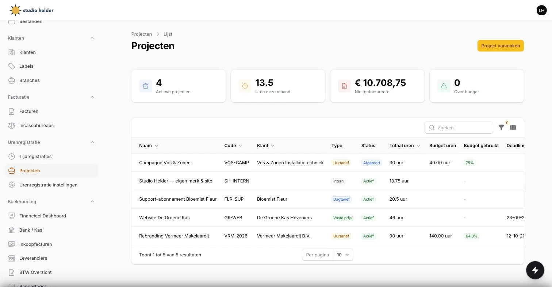Collapse the Urenregistratie sidebar section
The width and height of the screenshot is (552, 287).
point(92,142)
